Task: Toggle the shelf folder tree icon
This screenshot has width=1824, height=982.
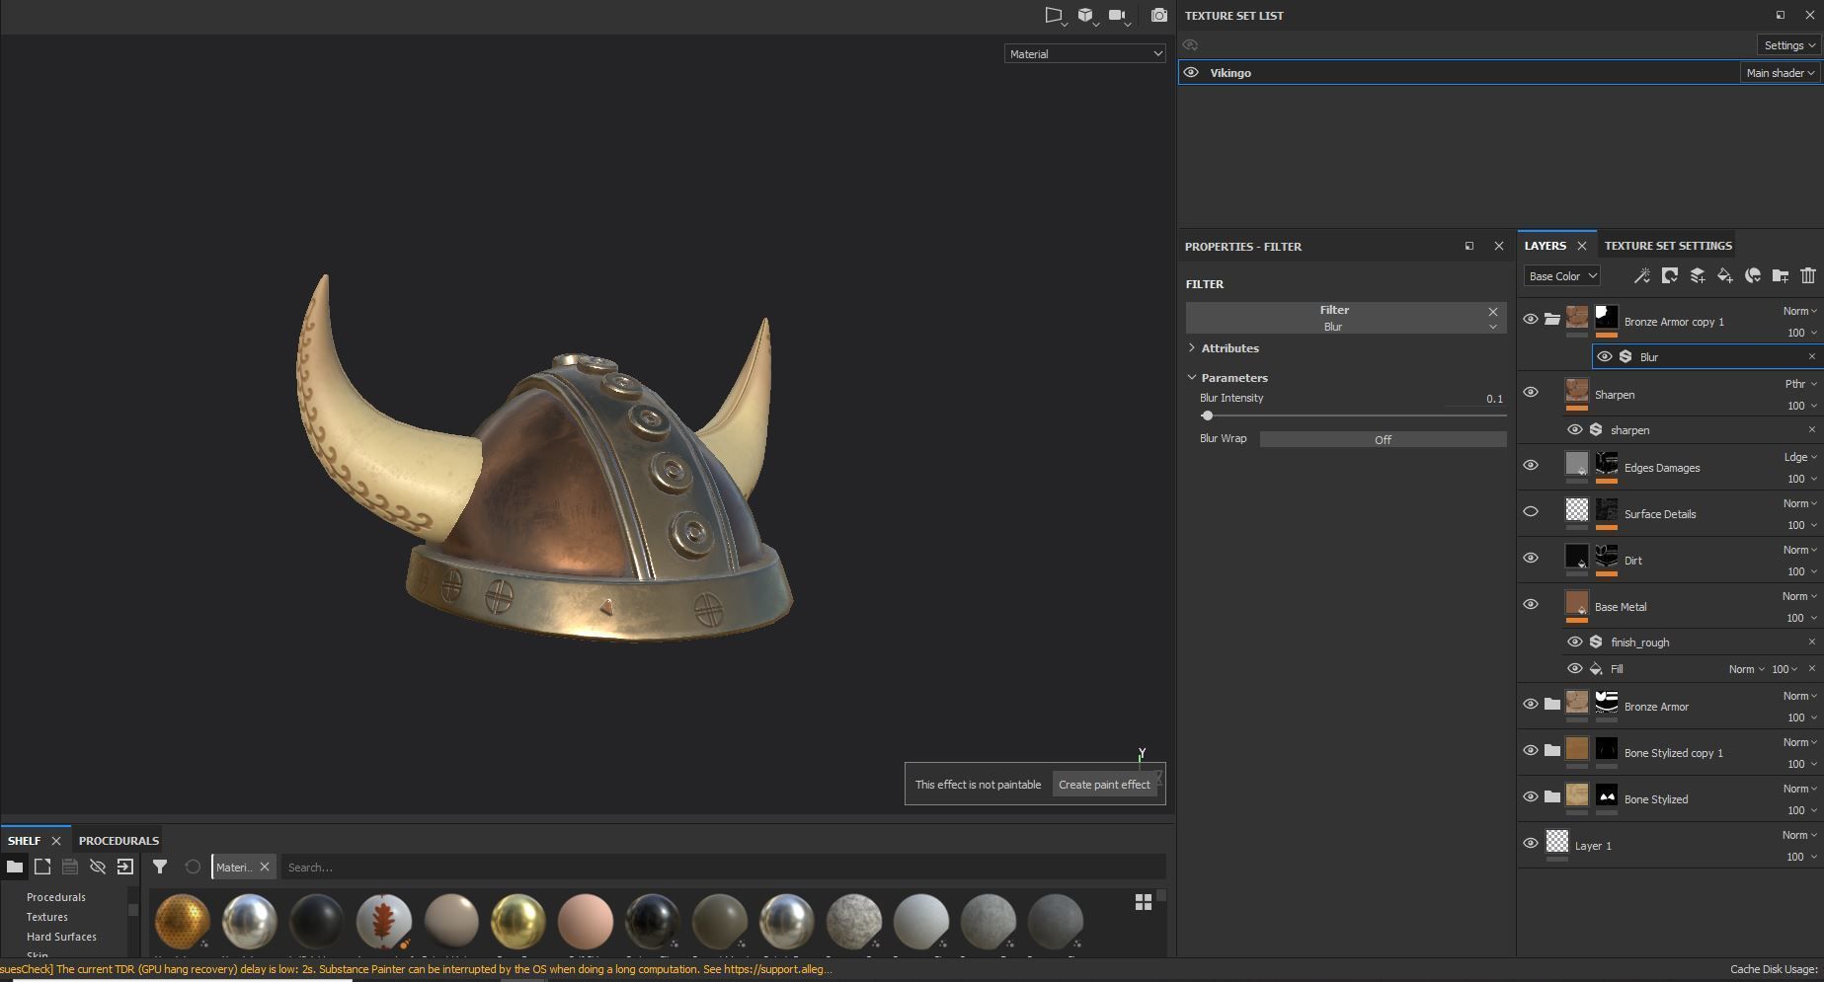Action: 14,867
